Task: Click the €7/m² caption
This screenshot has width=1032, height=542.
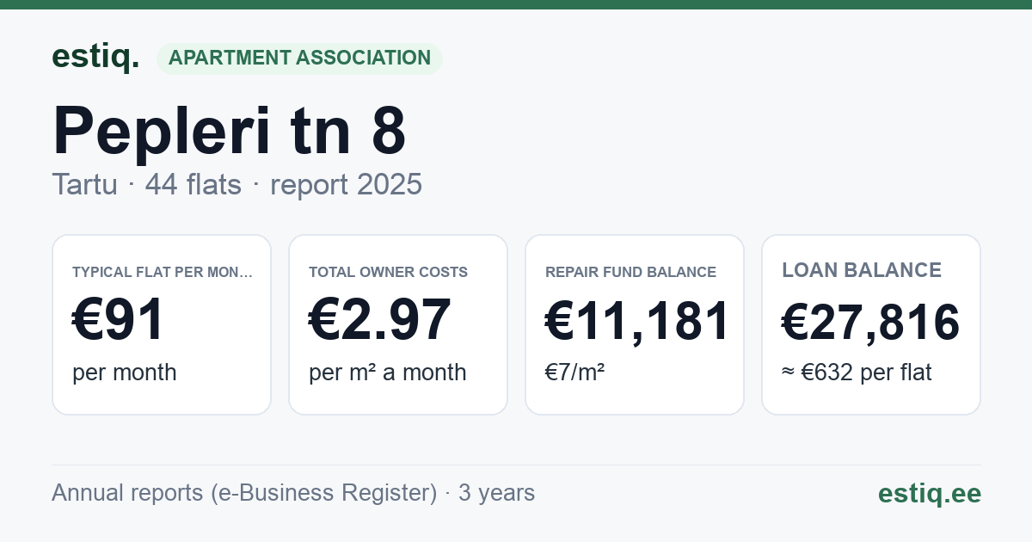Action: 575,373
